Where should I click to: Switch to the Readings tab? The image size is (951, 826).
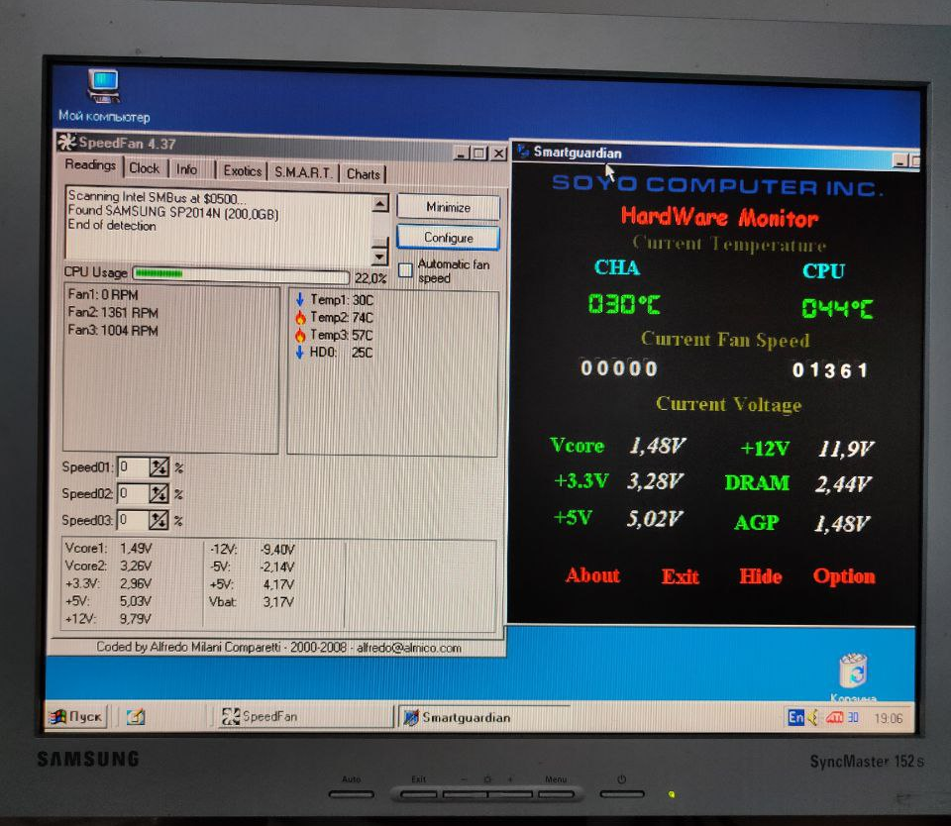(x=90, y=165)
